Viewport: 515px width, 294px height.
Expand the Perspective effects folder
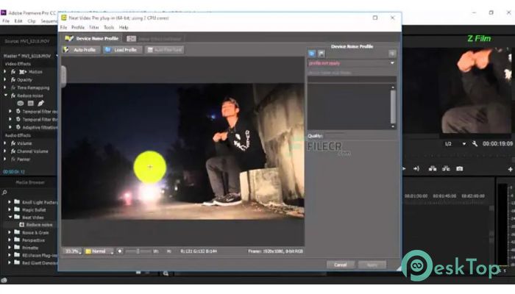[10, 240]
